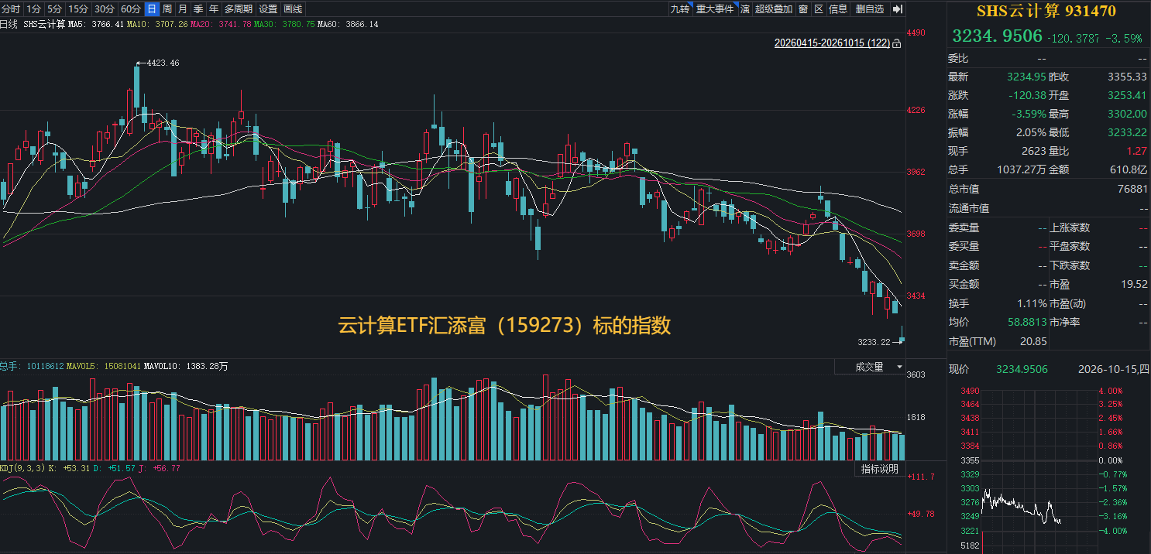This screenshot has width=1151, height=554.
Task: Open the 窗 window layout tool
Action: click(x=803, y=9)
